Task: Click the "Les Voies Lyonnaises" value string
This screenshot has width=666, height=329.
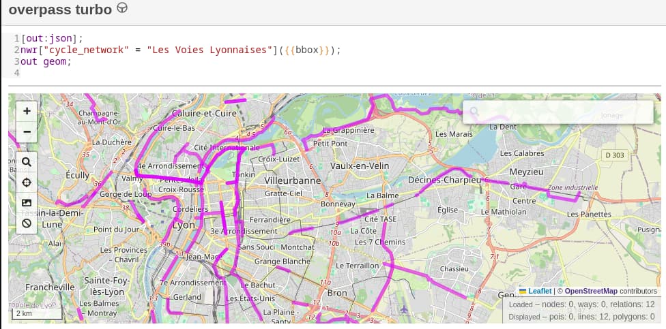Action: coord(209,50)
